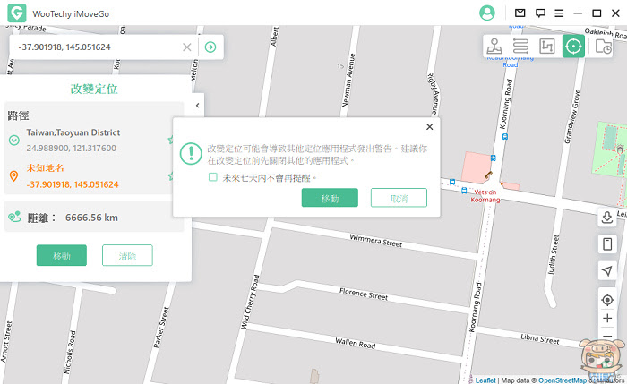Open the history records folder icon
The width and height of the screenshot is (627, 384).
click(x=603, y=47)
